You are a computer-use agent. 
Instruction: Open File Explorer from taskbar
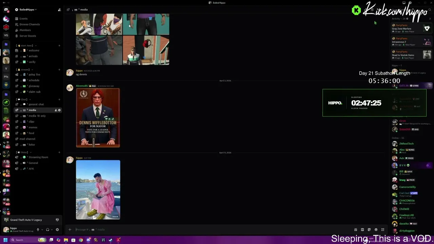tap(66, 240)
